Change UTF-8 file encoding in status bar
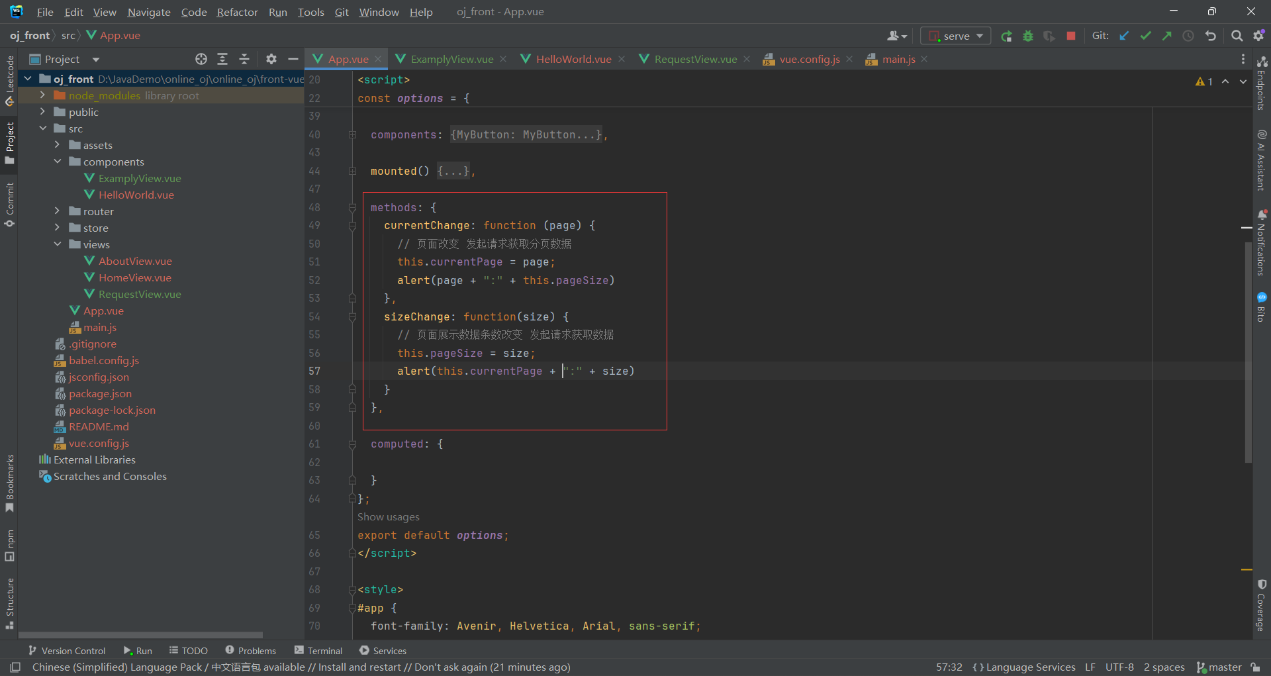Image resolution: width=1271 pixels, height=676 pixels. [x=1119, y=667]
